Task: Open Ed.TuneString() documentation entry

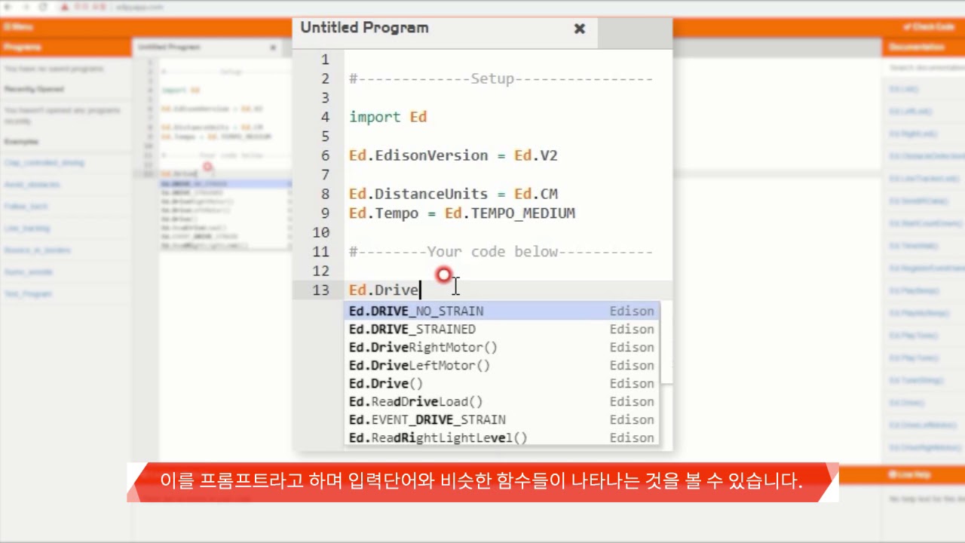Action: (917, 381)
